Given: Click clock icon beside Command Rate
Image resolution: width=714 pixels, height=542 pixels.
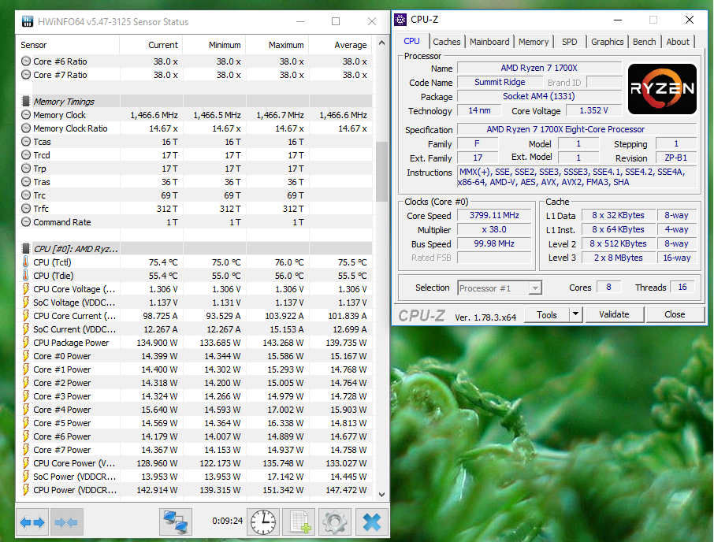Looking at the screenshot, I should click(26, 222).
